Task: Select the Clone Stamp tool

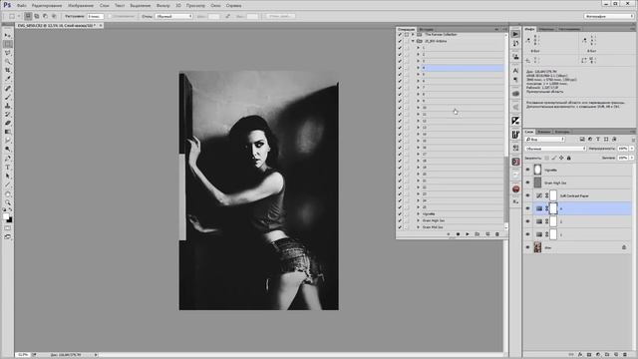Action: pyautogui.click(x=8, y=106)
